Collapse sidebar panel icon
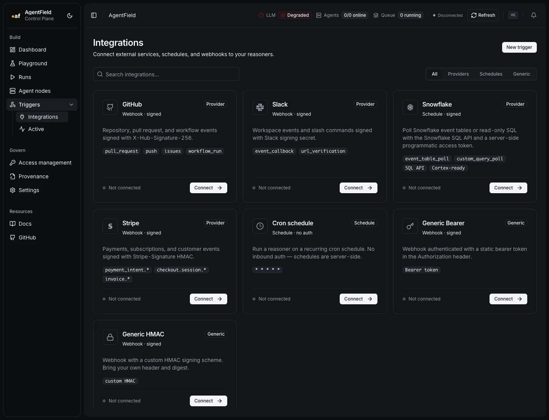The height and width of the screenshot is (420, 549). [x=94, y=15]
